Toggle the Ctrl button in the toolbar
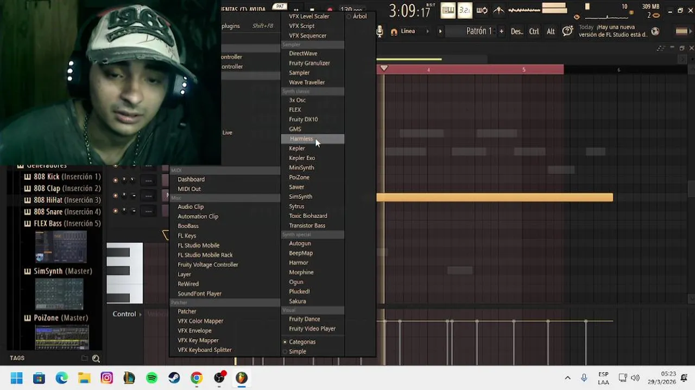Screen dimensions: 695x390 534,31
